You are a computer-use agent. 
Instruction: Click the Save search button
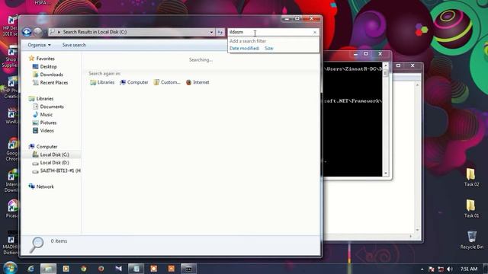[74, 45]
